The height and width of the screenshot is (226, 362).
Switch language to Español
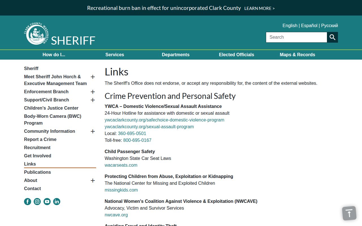pos(309,25)
